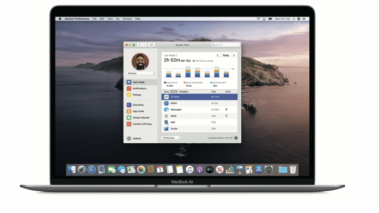
Task: Open News from the Dock
Action: (219, 170)
